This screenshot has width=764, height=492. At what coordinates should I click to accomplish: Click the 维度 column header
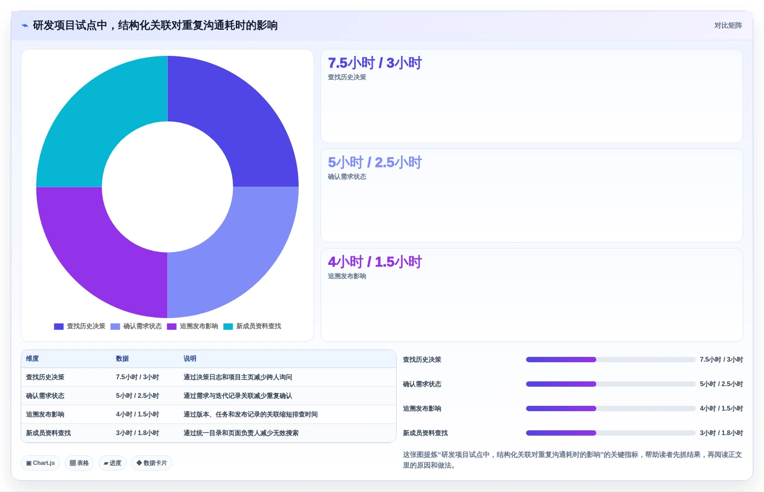[32, 359]
